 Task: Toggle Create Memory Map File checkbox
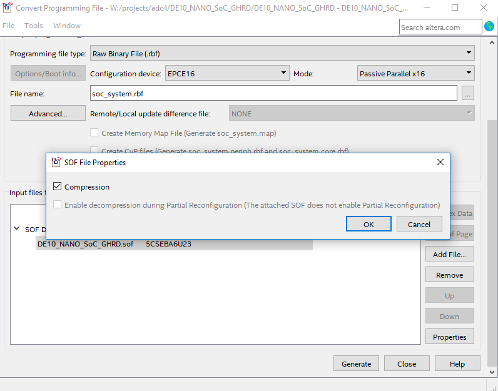94,133
